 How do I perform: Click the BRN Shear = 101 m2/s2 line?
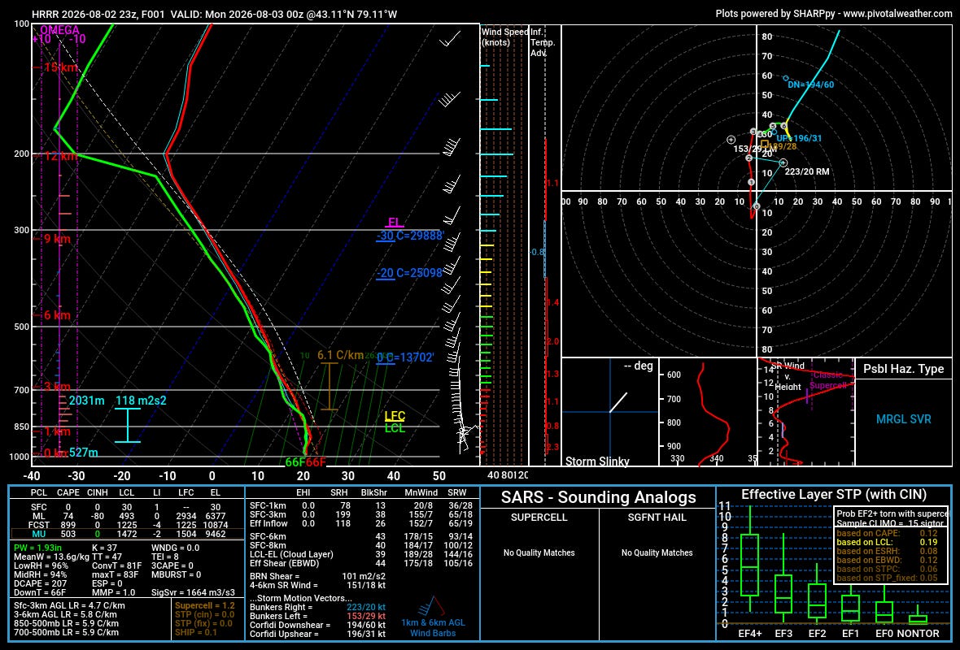[318, 576]
